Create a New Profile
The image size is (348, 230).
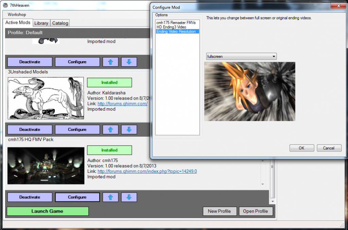(220, 211)
